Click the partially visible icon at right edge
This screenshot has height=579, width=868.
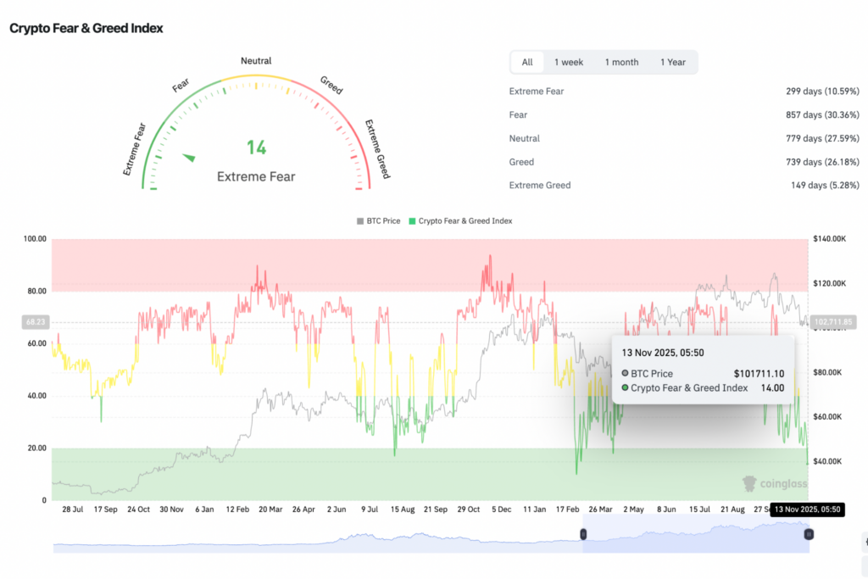tap(864, 541)
